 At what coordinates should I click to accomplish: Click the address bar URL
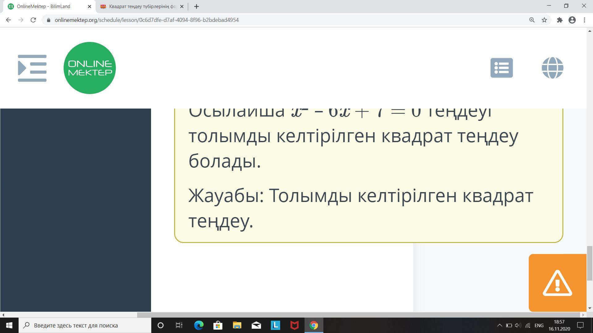pos(147,20)
